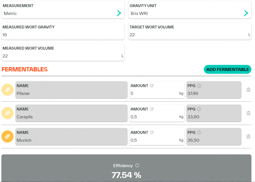Expand the Measurement Metric selector
The height and width of the screenshot is (182, 255).
(119, 13)
